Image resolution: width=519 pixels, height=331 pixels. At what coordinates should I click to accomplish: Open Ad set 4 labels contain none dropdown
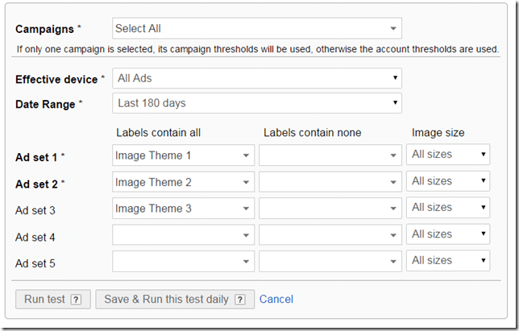(x=330, y=235)
